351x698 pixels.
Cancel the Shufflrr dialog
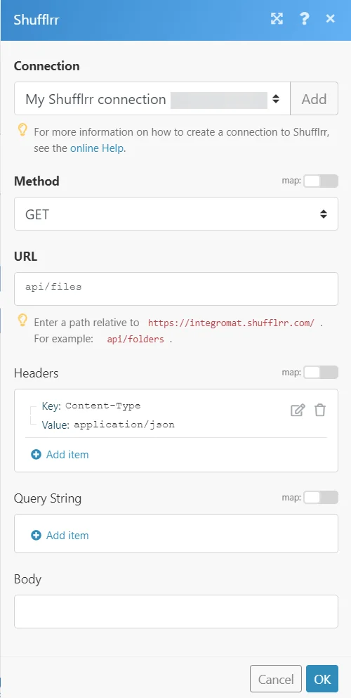point(276,679)
